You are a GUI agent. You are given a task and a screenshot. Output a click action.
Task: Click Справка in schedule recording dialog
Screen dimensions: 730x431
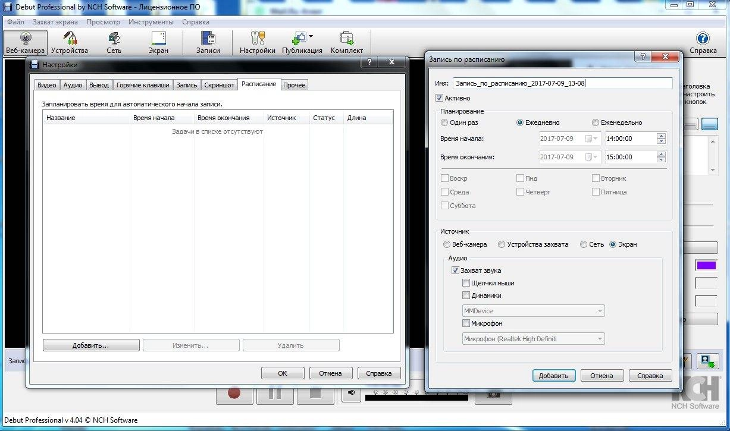650,376
